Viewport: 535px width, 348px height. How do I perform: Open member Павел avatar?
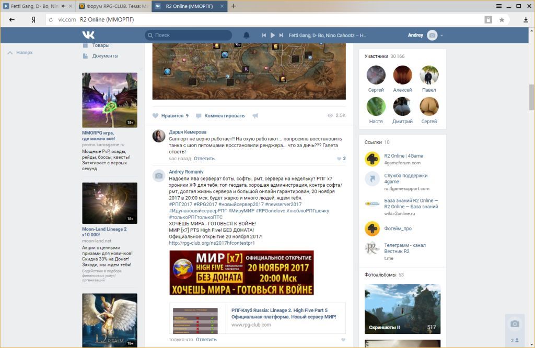click(429, 75)
